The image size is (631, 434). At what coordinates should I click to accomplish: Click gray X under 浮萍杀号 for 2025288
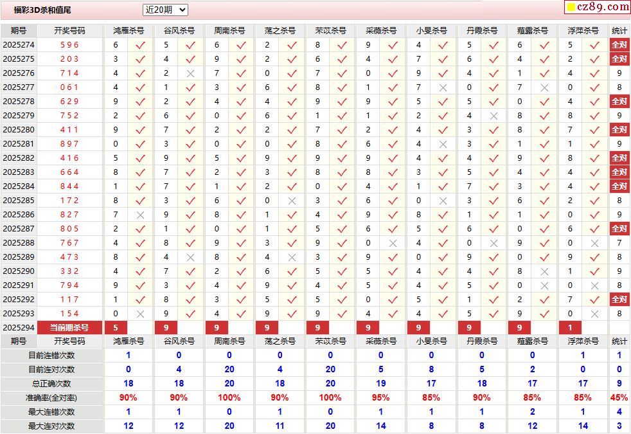click(x=595, y=243)
